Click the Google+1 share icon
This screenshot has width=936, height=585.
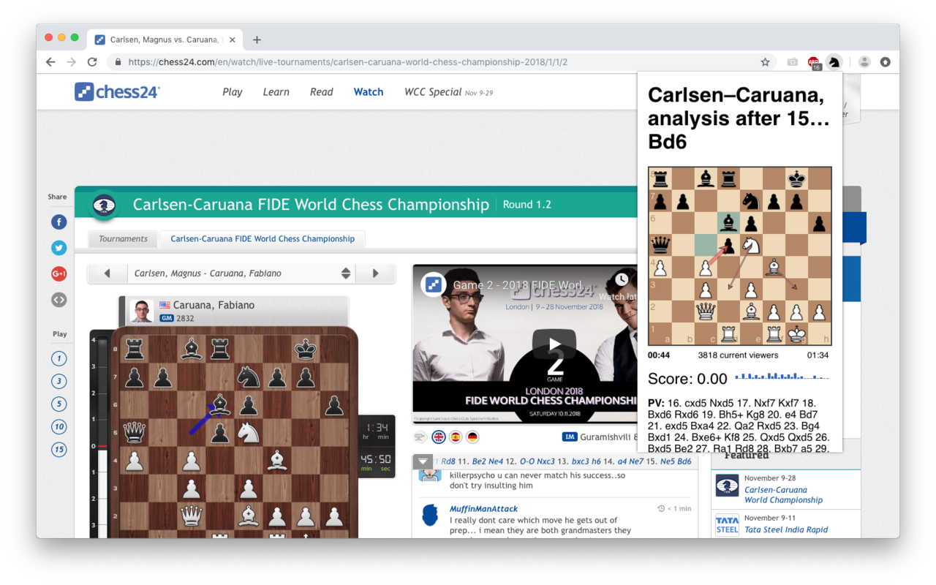pyautogui.click(x=59, y=273)
